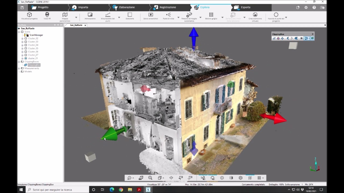Click the move icon in ClippingBox toolbar
The width and height of the screenshot is (344, 193).
[282, 38]
